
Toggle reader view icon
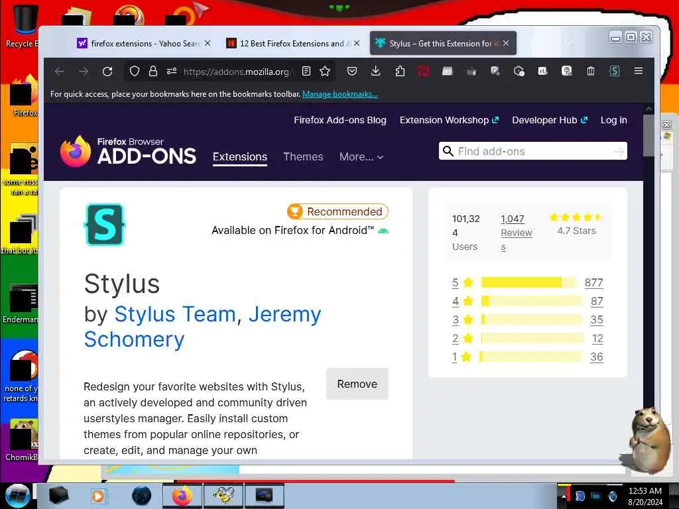306,71
